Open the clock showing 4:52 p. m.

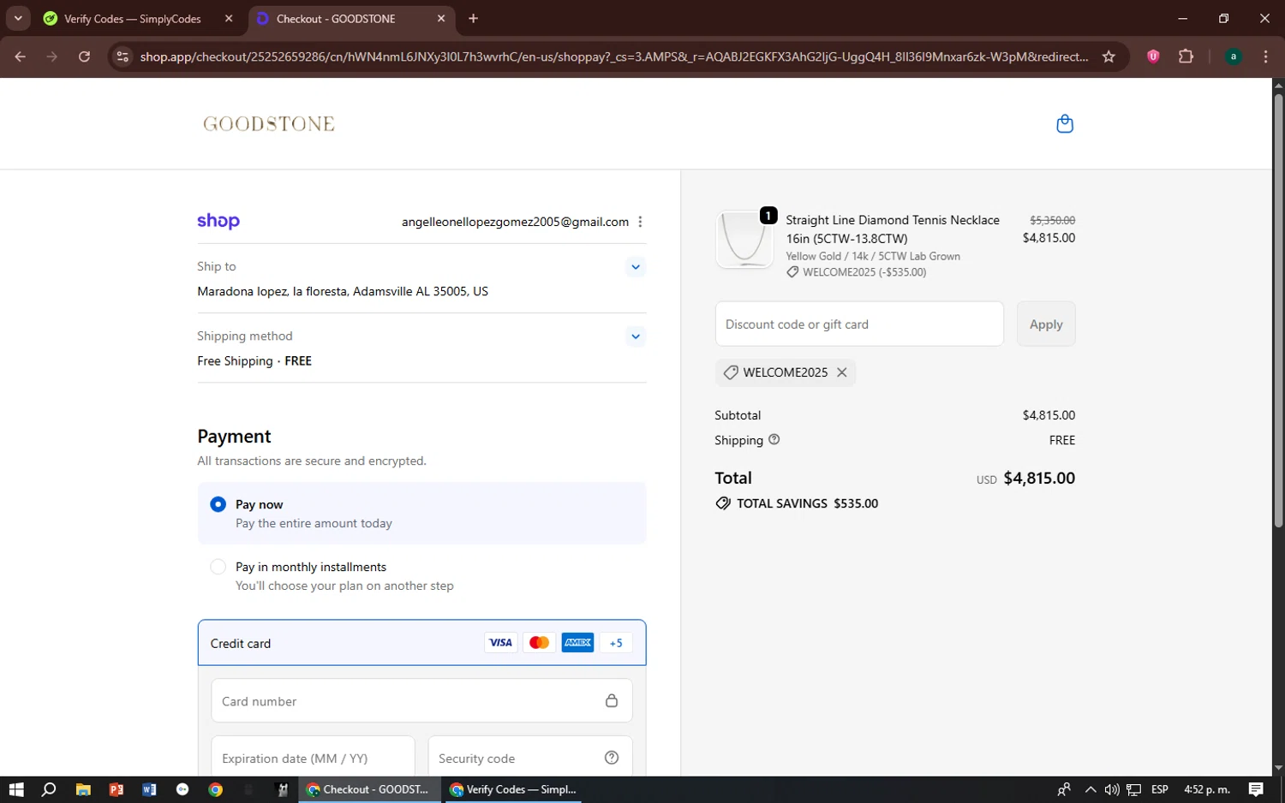coord(1207,789)
